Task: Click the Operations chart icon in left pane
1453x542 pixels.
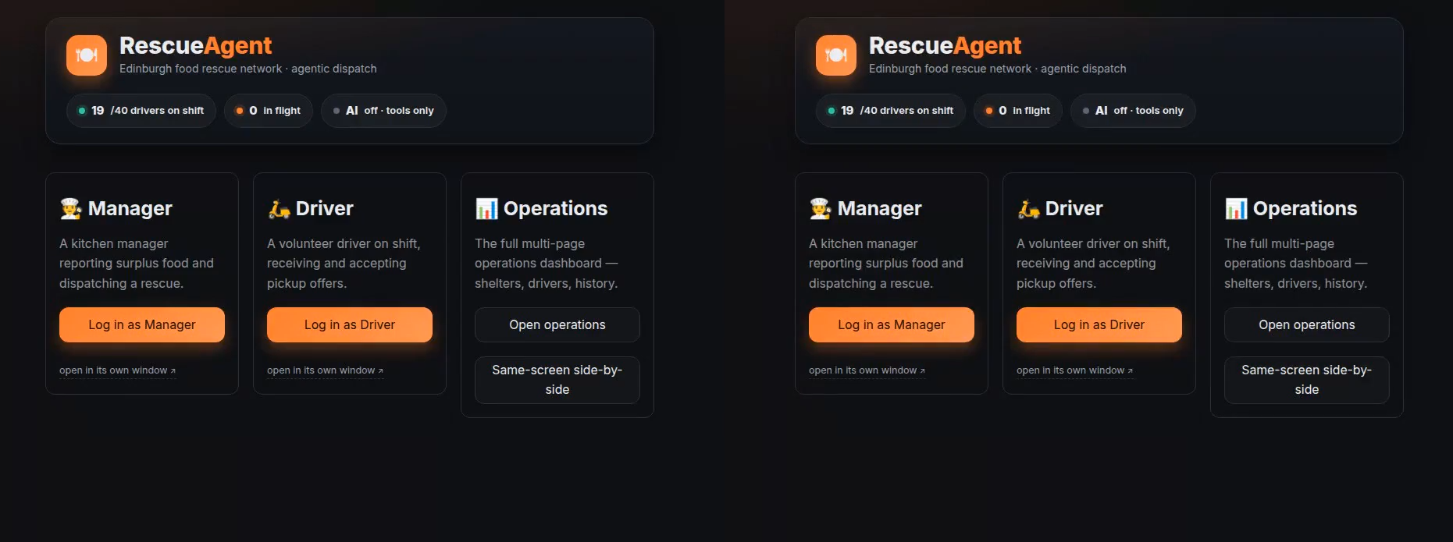Action: [486, 208]
